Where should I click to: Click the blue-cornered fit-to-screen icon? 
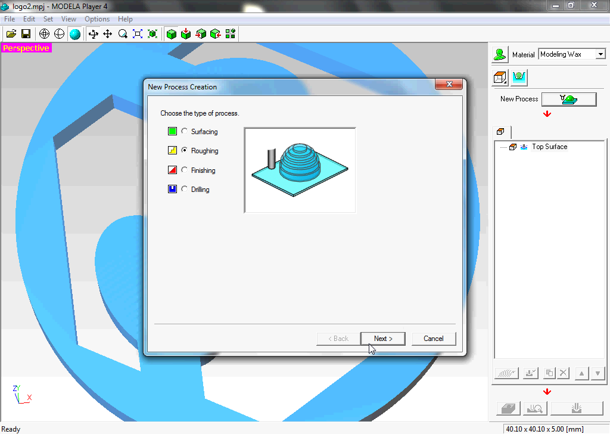(x=138, y=34)
